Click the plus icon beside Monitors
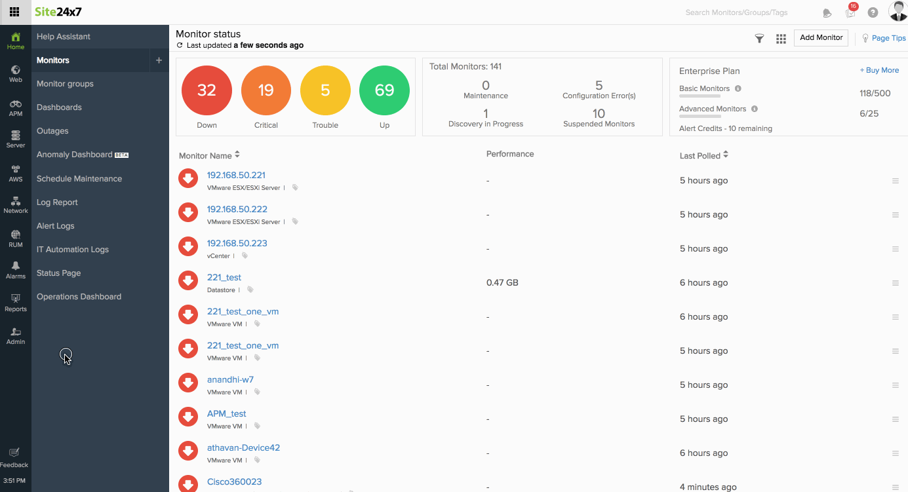This screenshot has width=908, height=492. point(159,60)
